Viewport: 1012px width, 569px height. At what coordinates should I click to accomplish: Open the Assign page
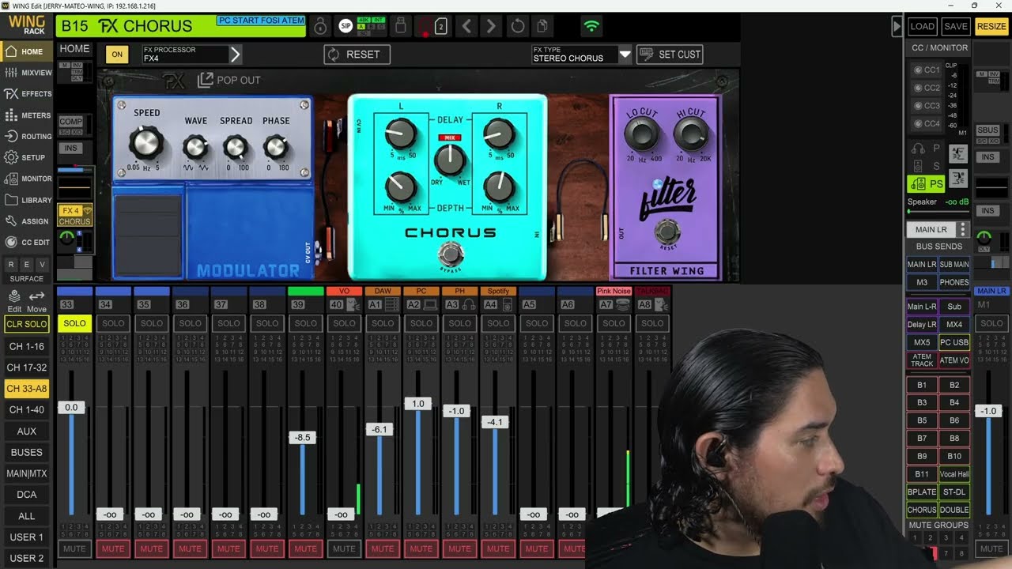pyautogui.click(x=27, y=221)
